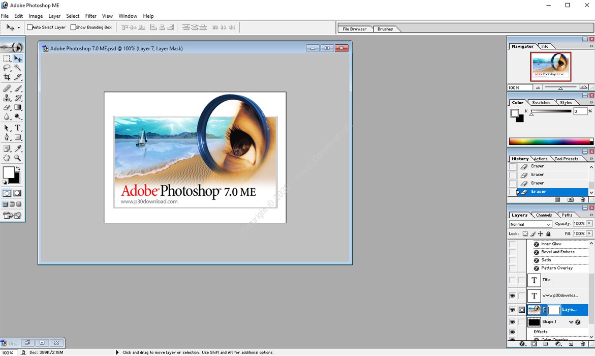The width and height of the screenshot is (595, 356).
Task: Click the foreground color swatch in toolbox
Action: 8,172
